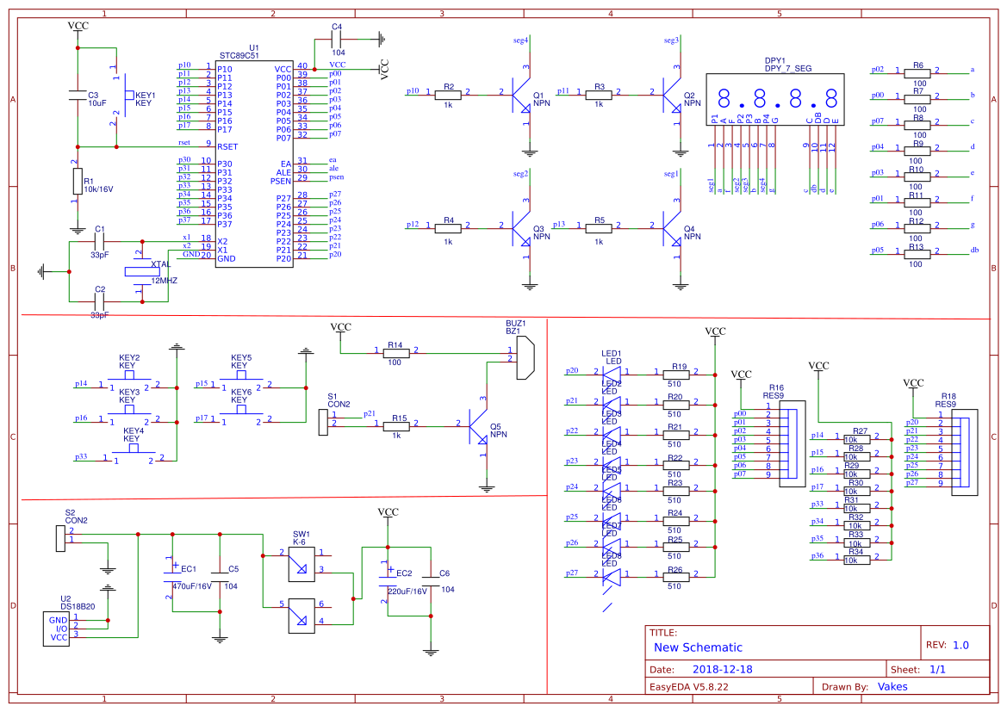This screenshot has width=1007, height=712.
Task: Click the RSET pin label on U1
Action: (x=227, y=147)
